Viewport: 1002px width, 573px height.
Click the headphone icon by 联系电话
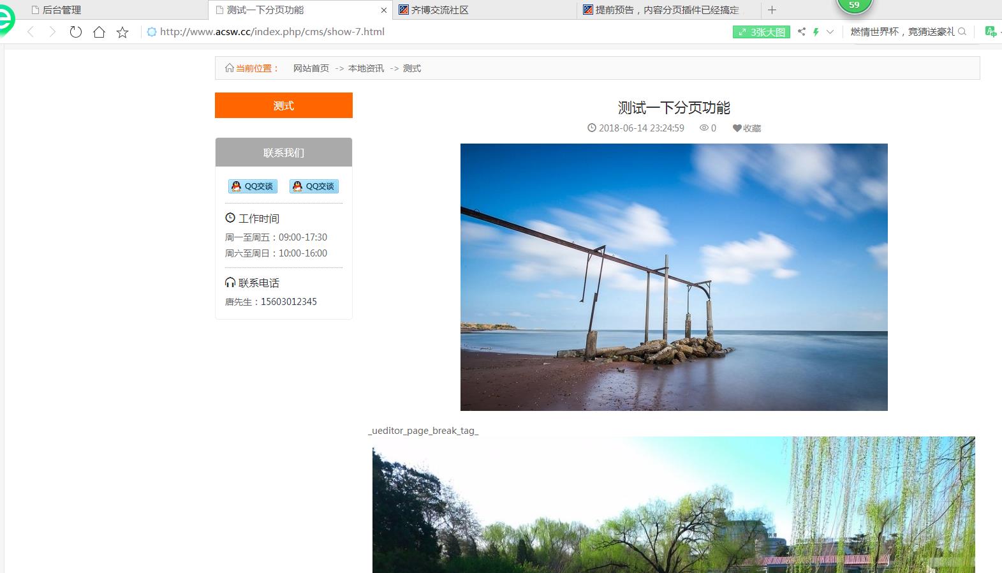coord(230,282)
